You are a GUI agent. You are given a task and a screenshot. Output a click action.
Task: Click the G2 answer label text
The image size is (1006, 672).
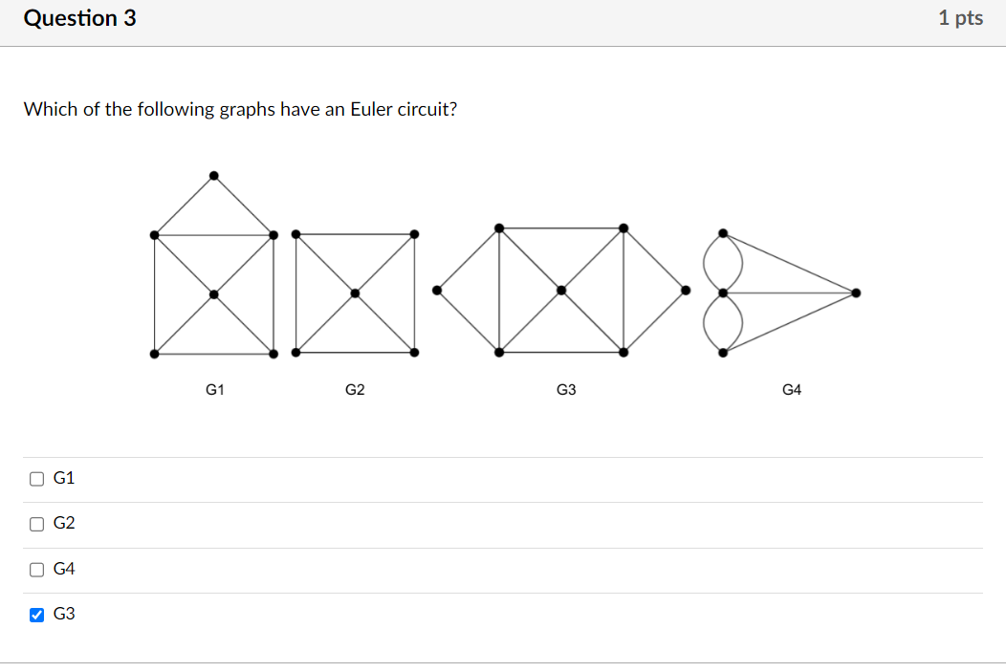pos(64,523)
